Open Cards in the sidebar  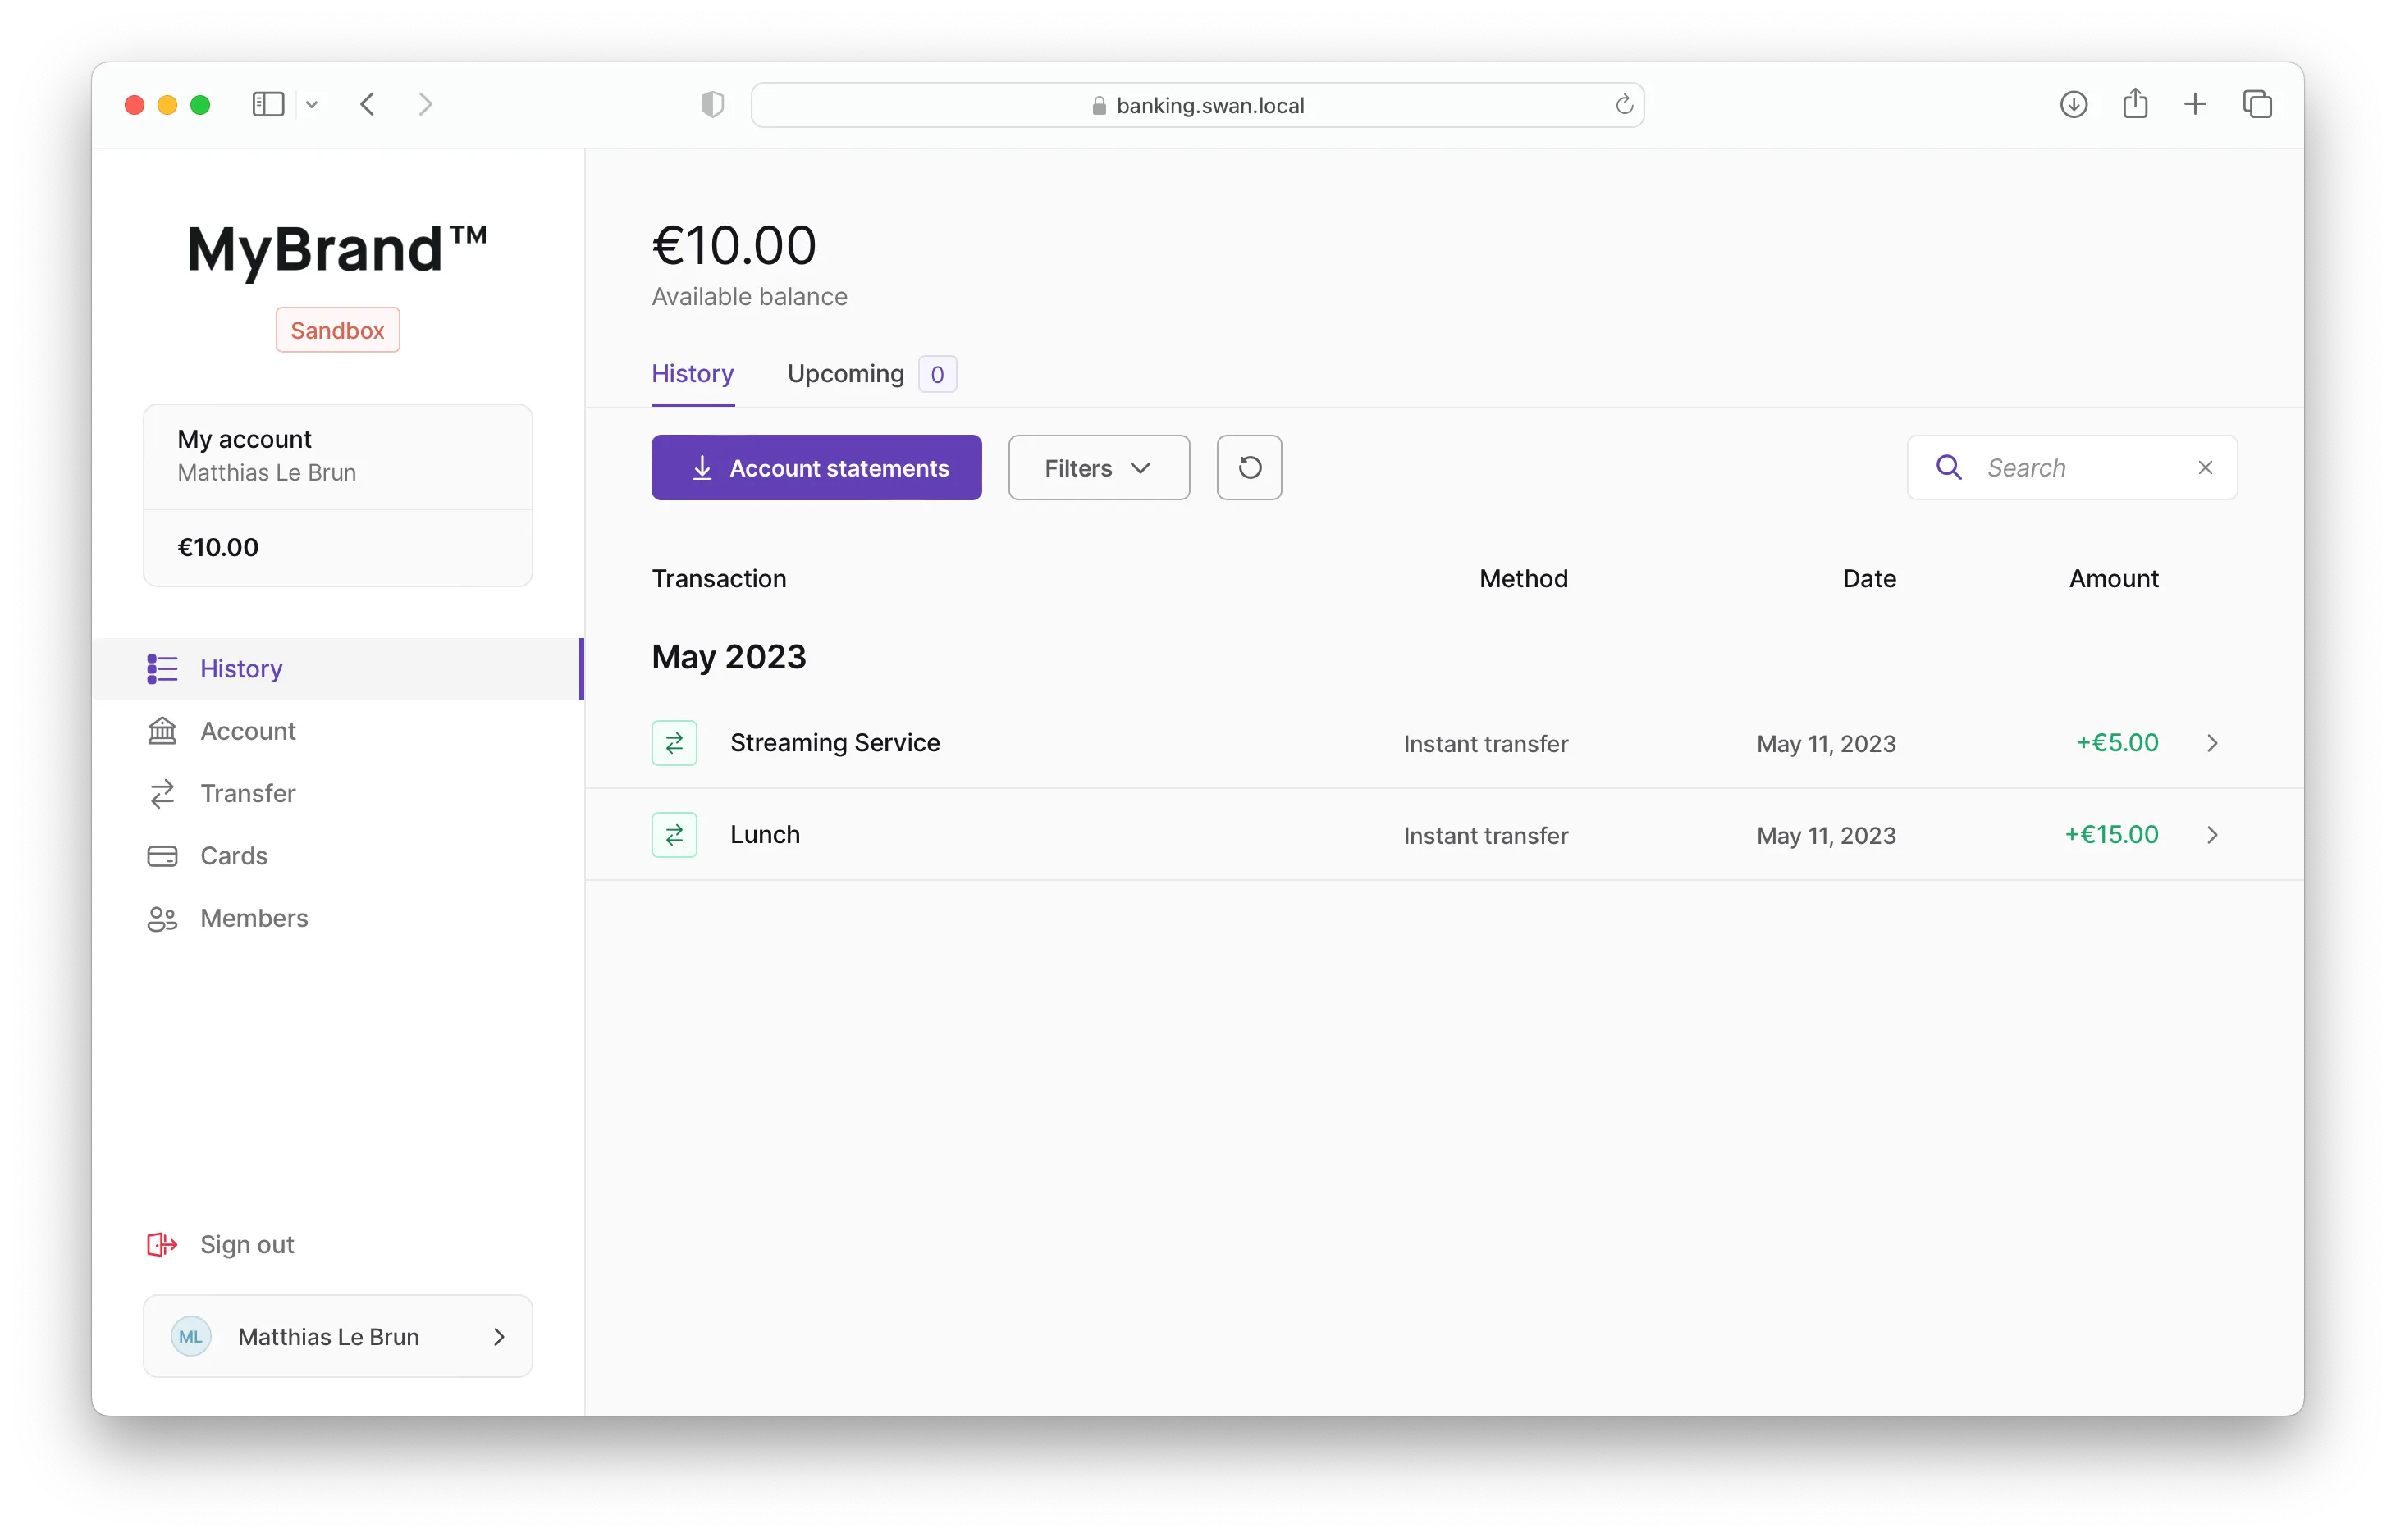coord(234,855)
